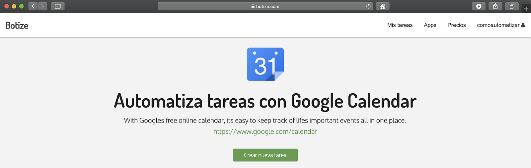Go forward with Safari's forward arrow
Image resolution: width=531 pixels, height=168 pixels.
[42, 6]
